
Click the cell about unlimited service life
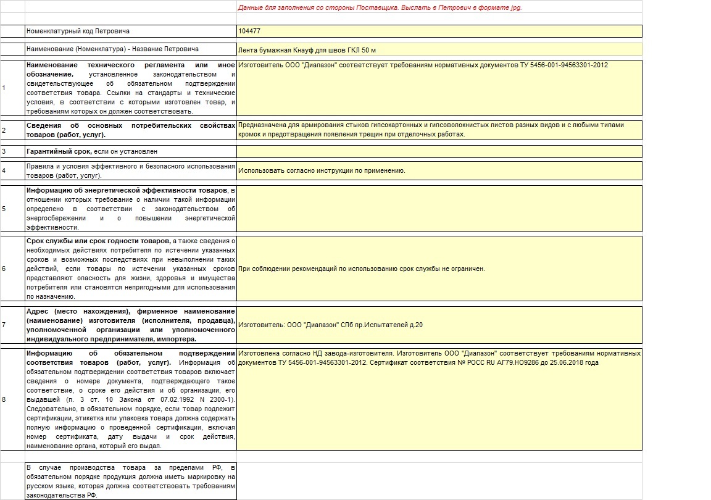click(x=439, y=269)
